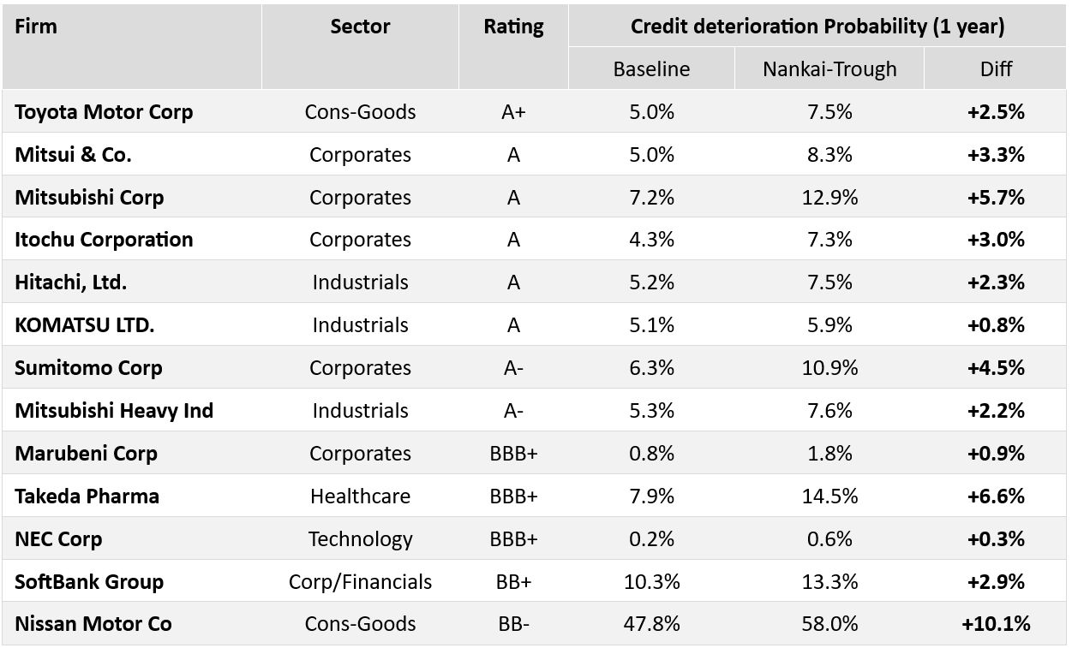Click the Firm column header
Screen dimensions: 1072x648
[x=37, y=27]
